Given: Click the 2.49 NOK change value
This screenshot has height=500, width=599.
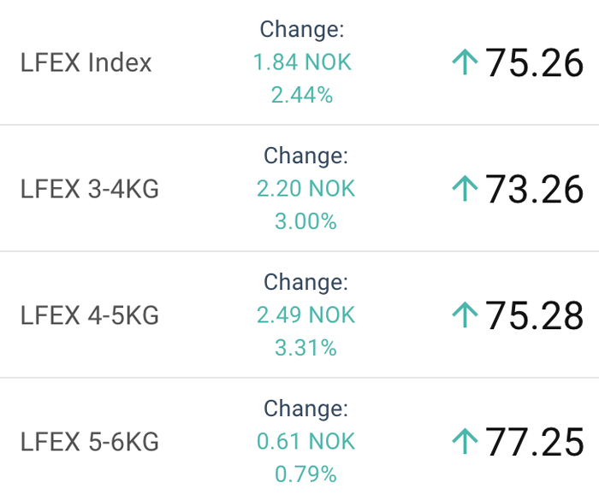Looking at the screenshot, I should [305, 315].
